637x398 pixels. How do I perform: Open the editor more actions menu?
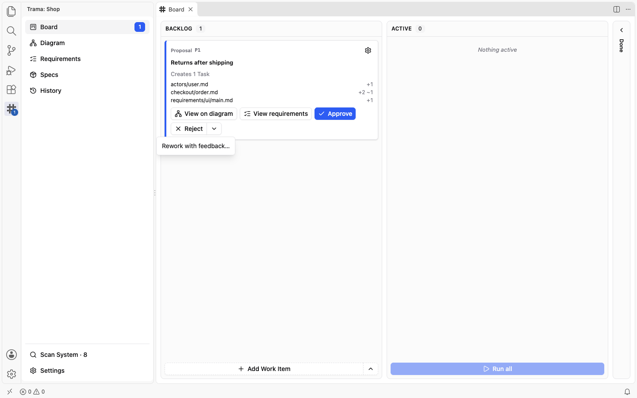pyautogui.click(x=628, y=9)
